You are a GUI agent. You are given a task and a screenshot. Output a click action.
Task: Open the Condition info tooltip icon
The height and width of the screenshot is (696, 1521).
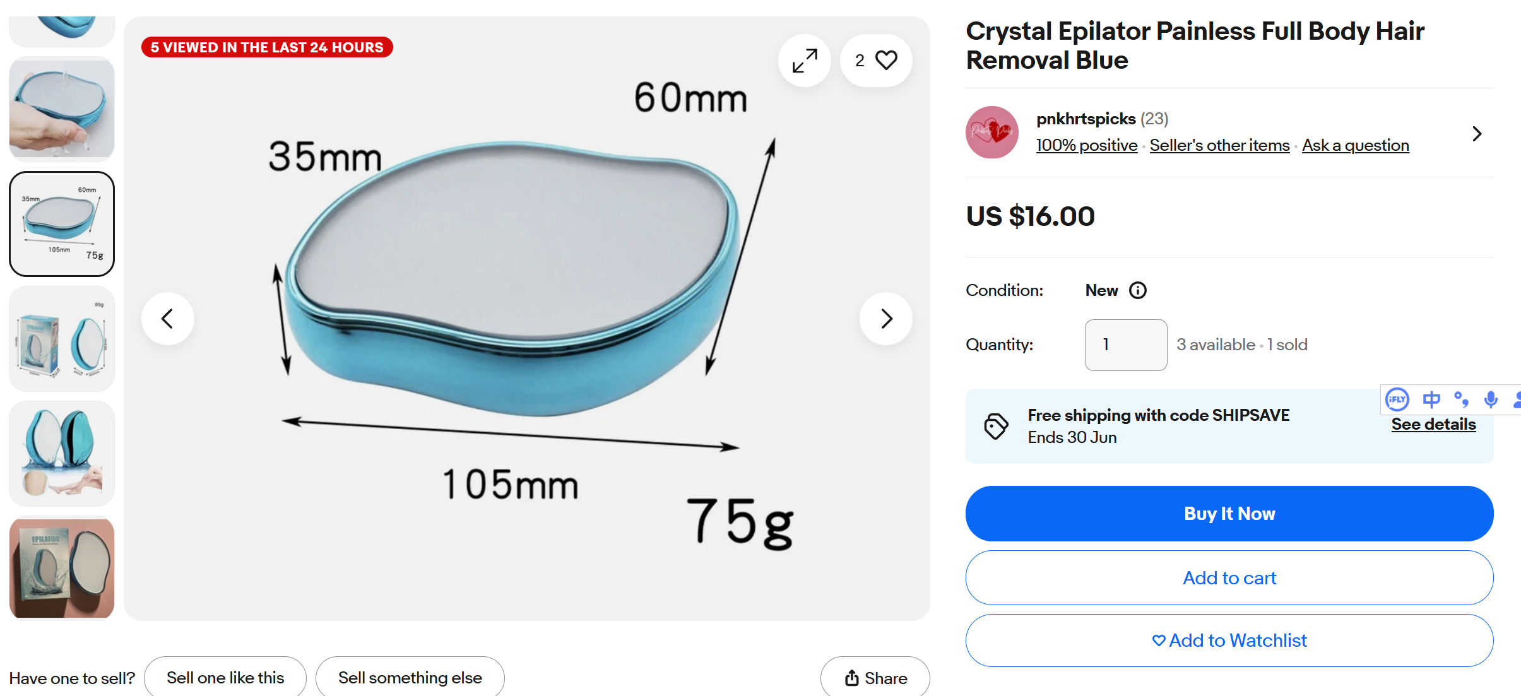pyautogui.click(x=1138, y=290)
